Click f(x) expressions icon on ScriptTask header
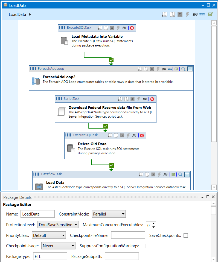The width and height of the screenshot is (218, 262). click(145, 99)
